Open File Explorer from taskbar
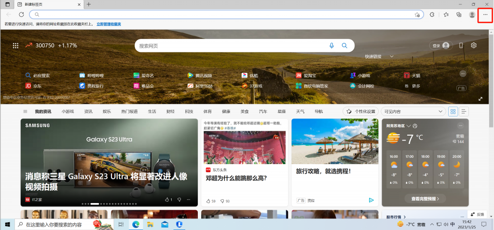 point(151,224)
